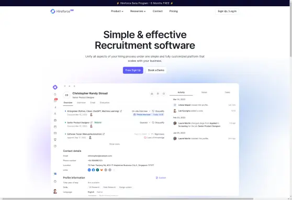Switch to the Evaluation tab
292x200 pixels.
(x=105, y=103)
